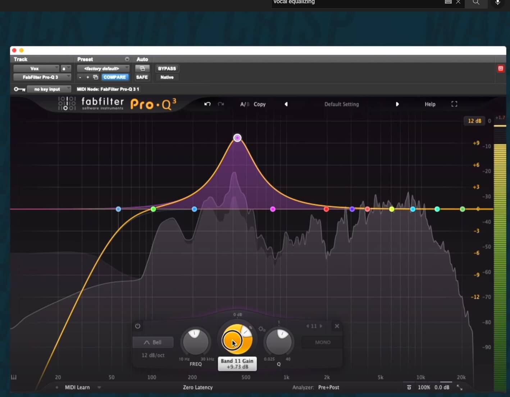Click the redo arrow in Pro-Q header
This screenshot has height=397, width=510.
point(221,104)
